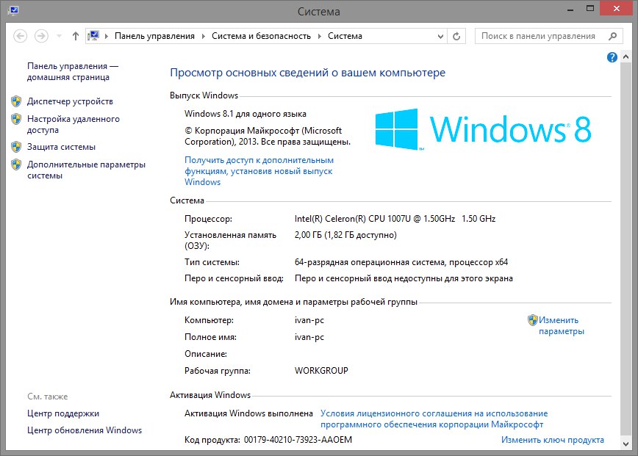
Task: Click the system window icon in title bar
Action: point(13,10)
